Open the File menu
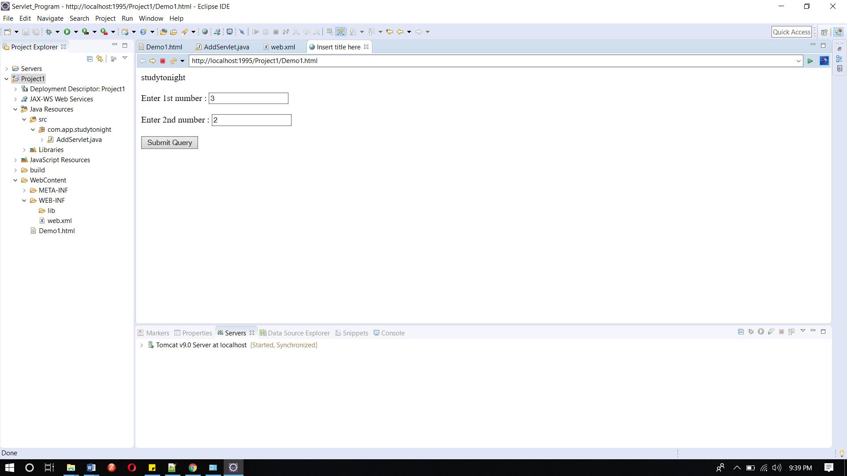This screenshot has height=476, width=847. pyautogui.click(x=8, y=19)
